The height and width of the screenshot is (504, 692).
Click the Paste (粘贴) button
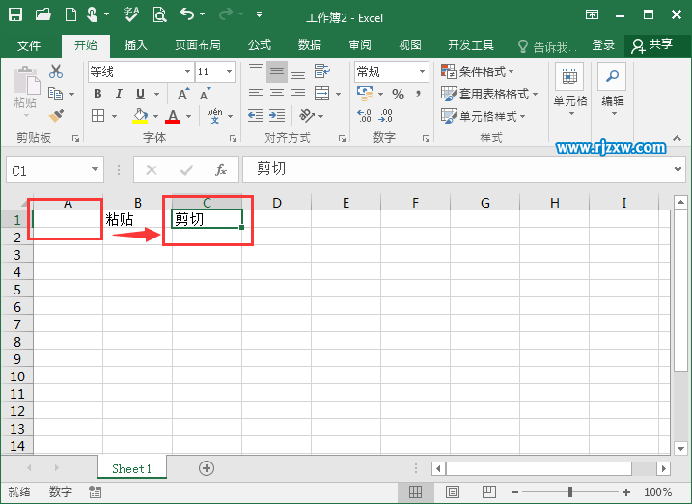[26, 93]
